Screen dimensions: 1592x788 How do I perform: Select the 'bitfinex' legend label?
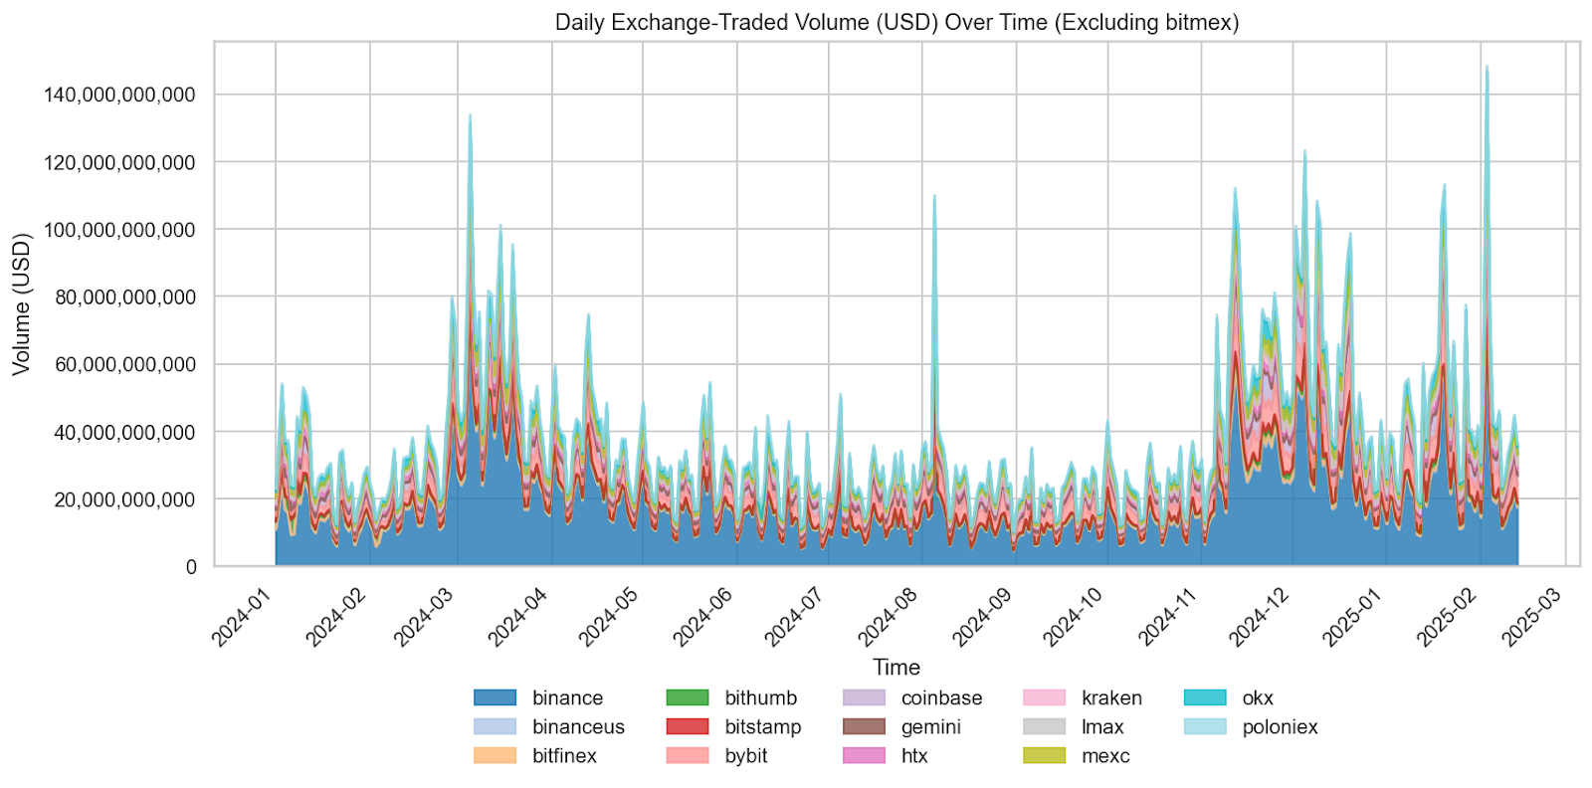564,756
